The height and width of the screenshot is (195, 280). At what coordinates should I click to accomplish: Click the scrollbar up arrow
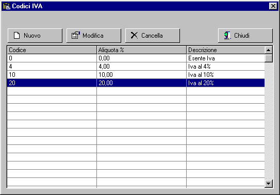tap(269, 50)
